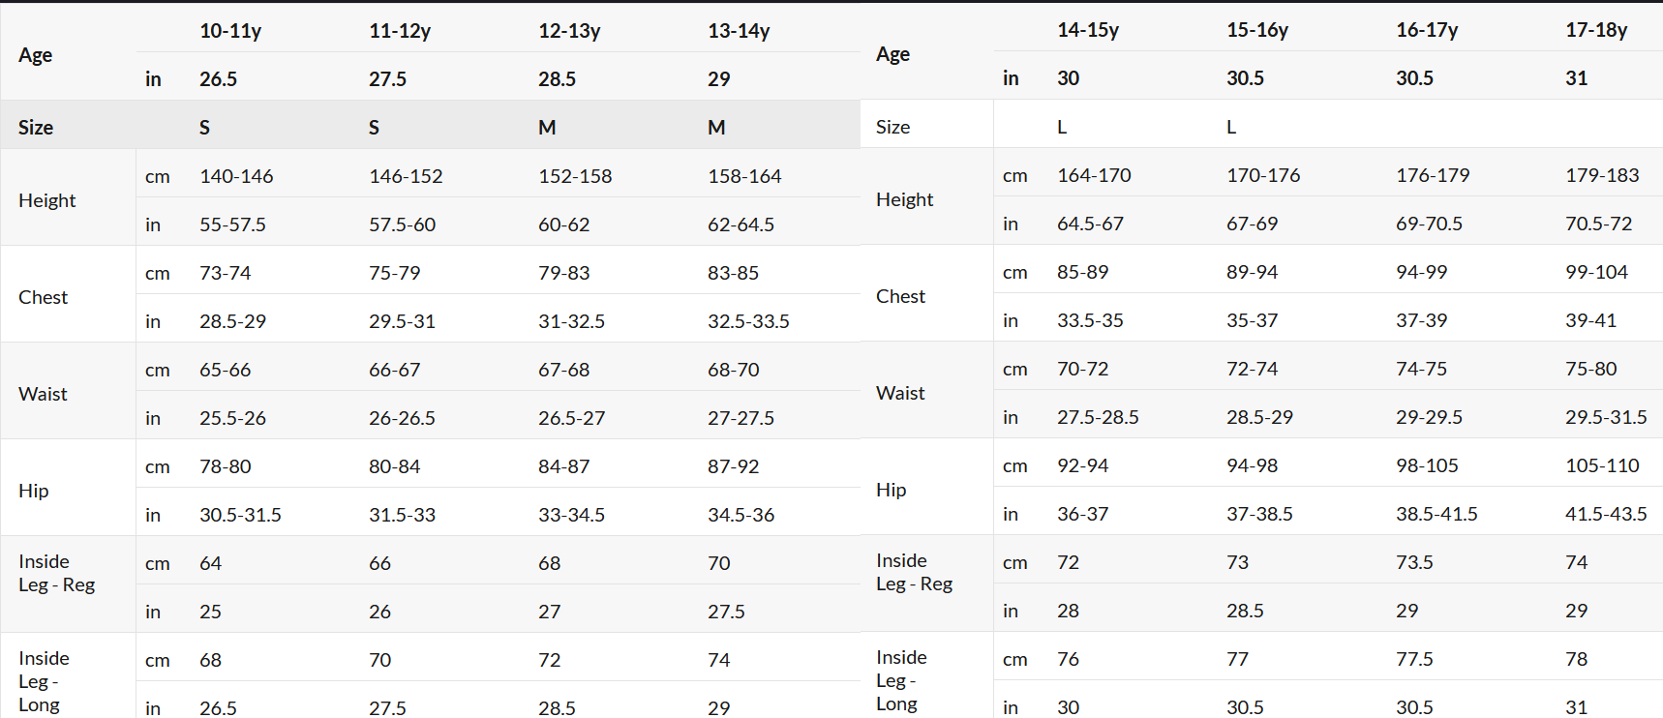
Task: Select the 17-18y age column header
Action: [x=1596, y=30]
